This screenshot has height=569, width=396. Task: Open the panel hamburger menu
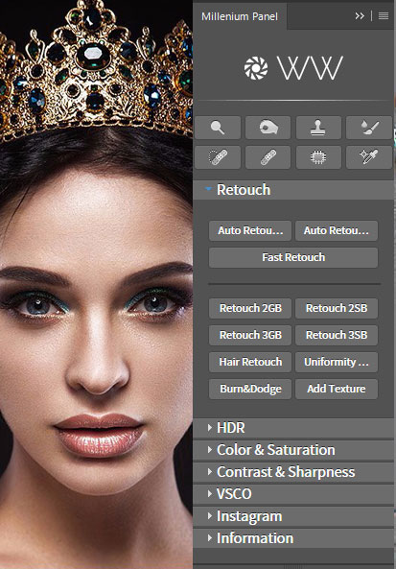[384, 16]
